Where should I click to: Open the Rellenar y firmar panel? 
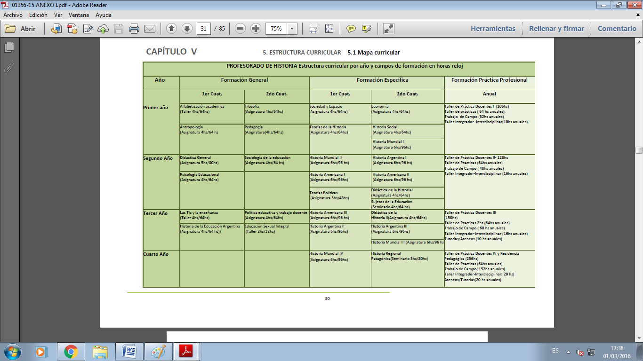[556, 29]
